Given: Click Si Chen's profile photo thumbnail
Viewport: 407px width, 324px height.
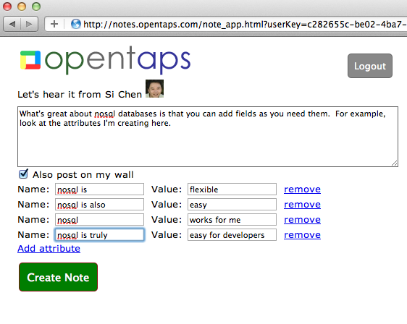Looking at the screenshot, I should (154, 89).
